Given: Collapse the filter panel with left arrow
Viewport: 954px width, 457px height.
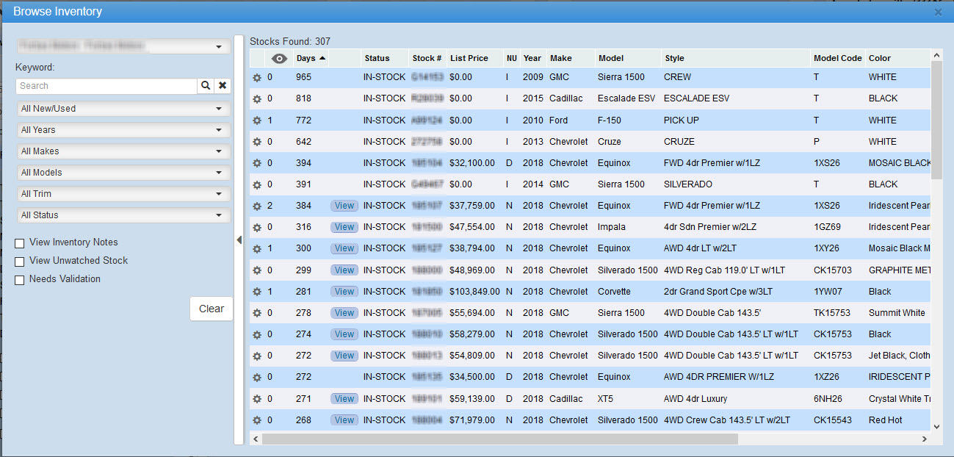Looking at the screenshot, I should [x=239, y=240].
